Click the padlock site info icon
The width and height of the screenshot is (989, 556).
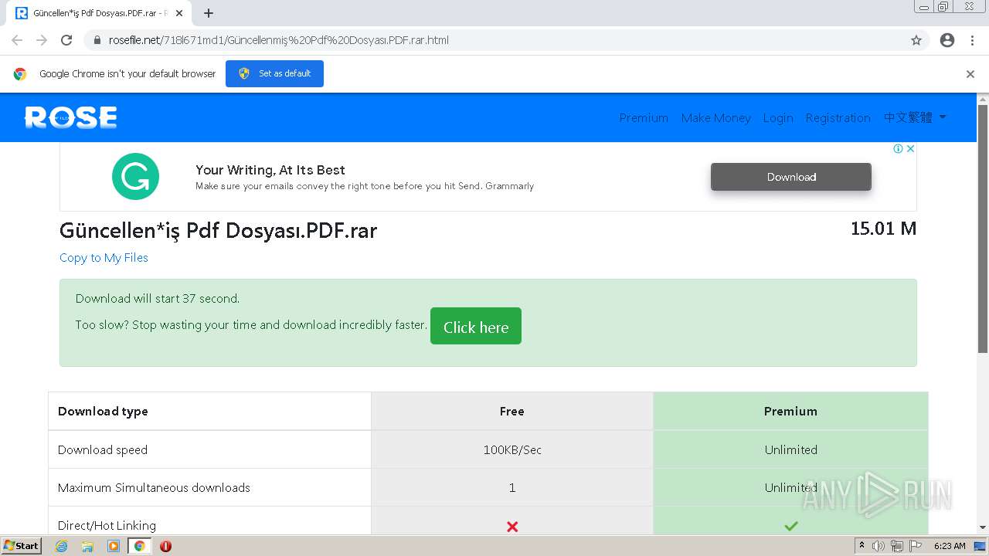pos(97,40)
